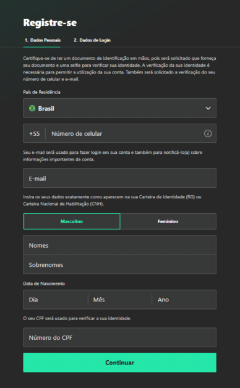Expand the country dropdown chevron
Viewport: 240px width, 388px height.
pos(208,108)
